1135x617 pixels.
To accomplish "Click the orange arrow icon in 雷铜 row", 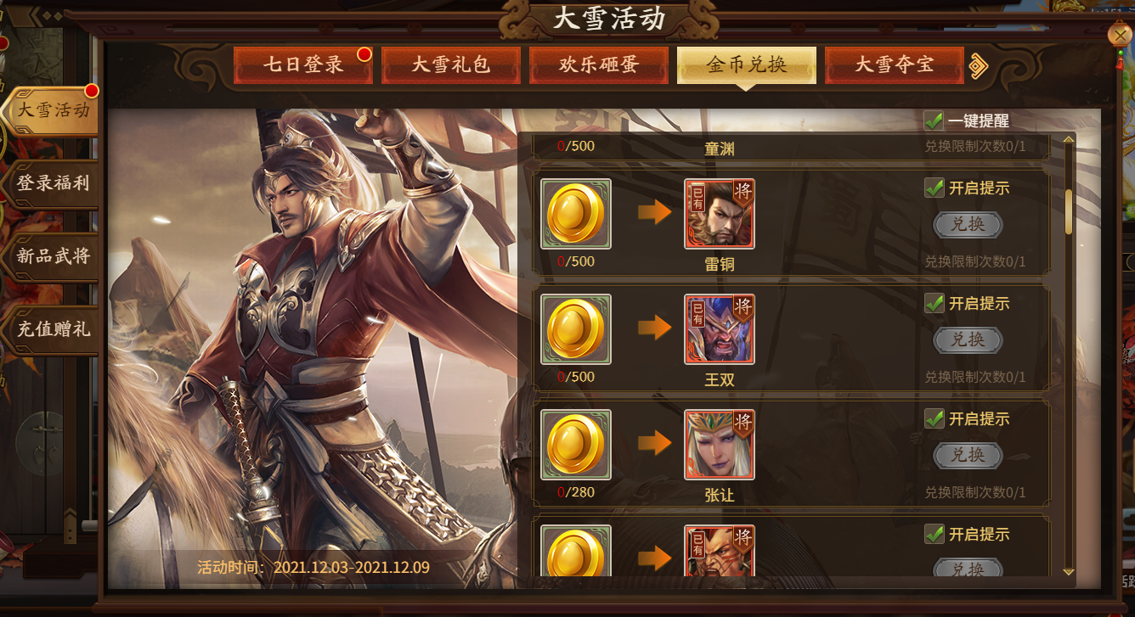I will [x=655, y=212].
